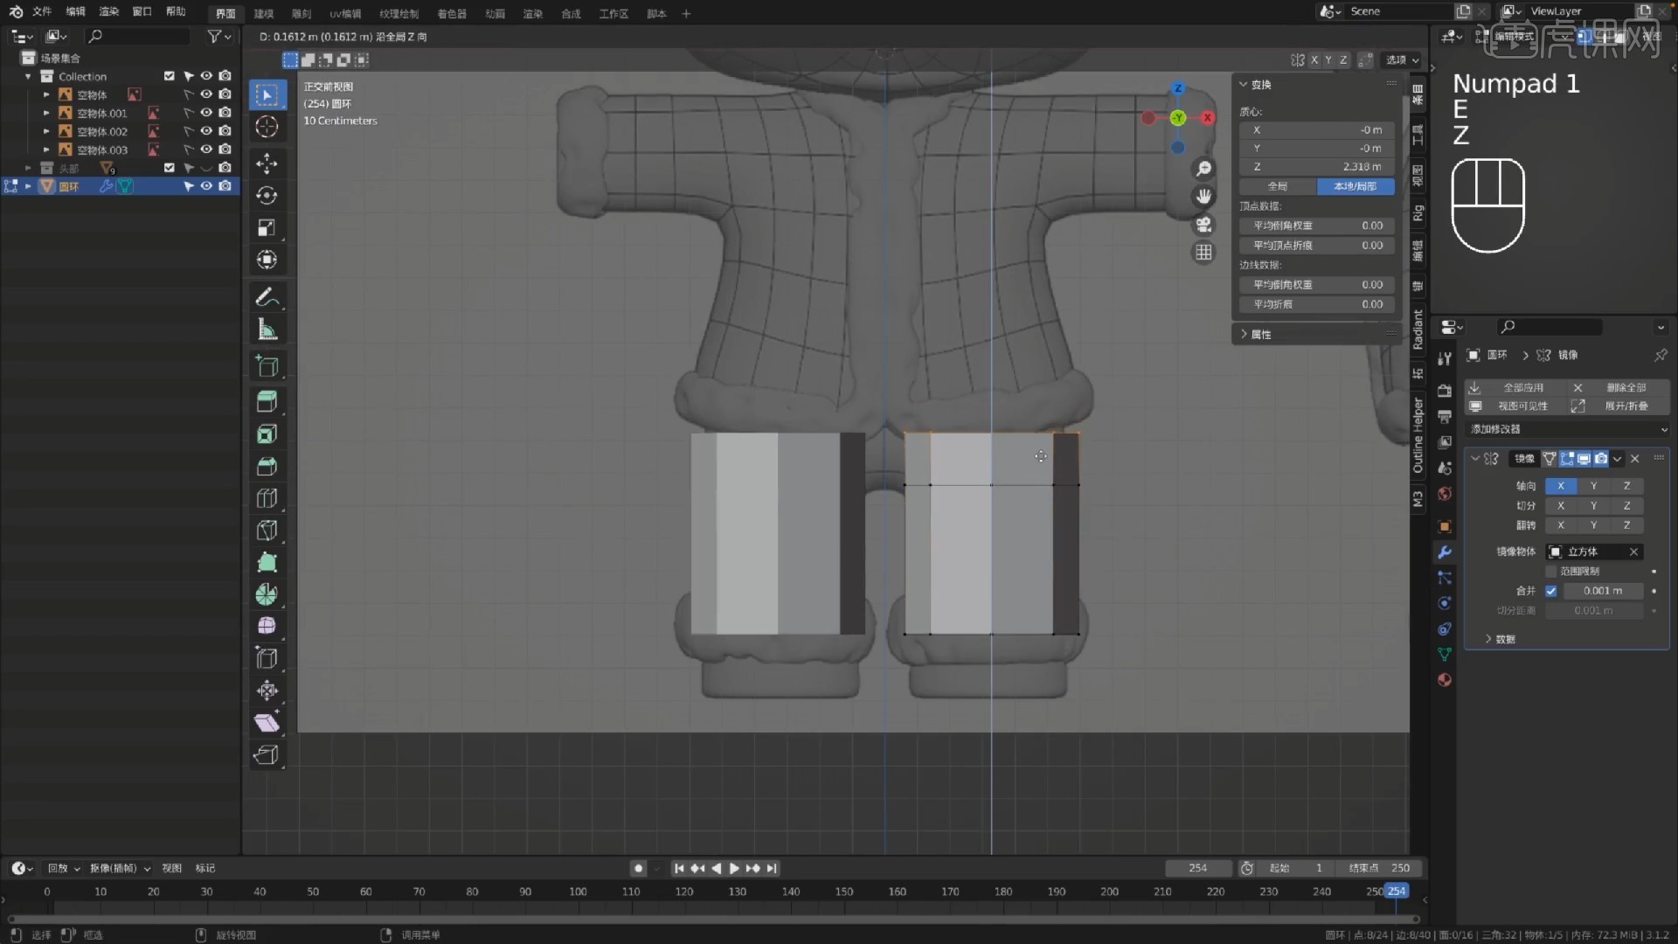Screen dimensions: 1678x944
Task: Select the Measure tool
Action: coord(267,330)
